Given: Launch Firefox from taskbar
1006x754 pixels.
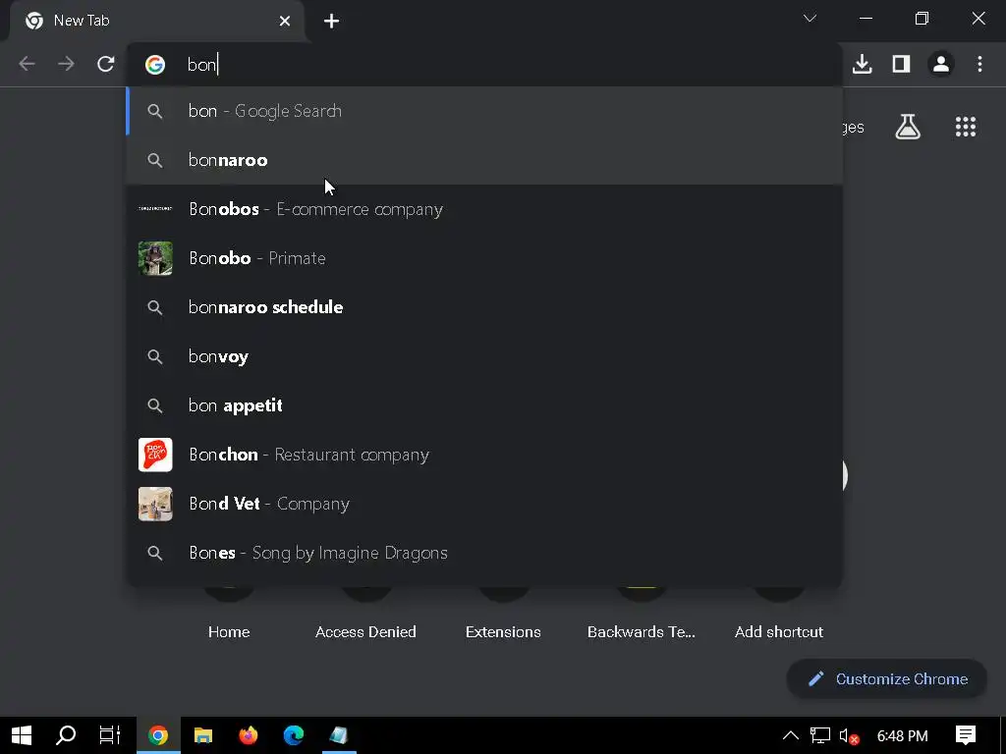Looking at the screenshot, I should [x=249, y=735].
